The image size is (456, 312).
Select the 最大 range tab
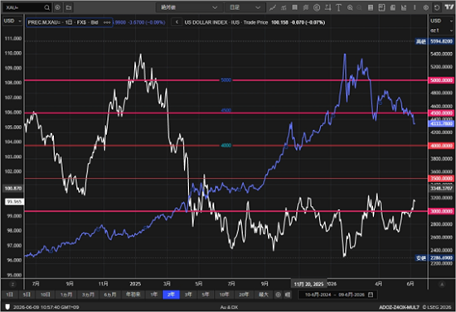(x=263, y=295)
